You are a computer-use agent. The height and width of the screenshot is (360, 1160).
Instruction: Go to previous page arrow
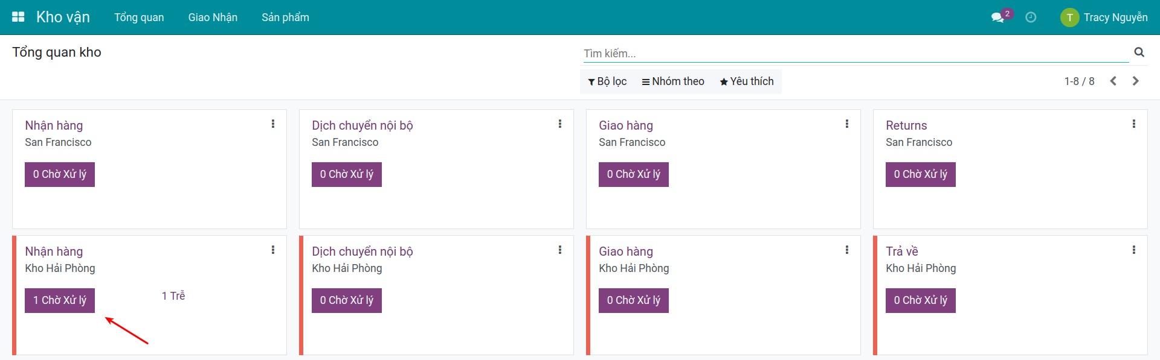click(1113, 81)
